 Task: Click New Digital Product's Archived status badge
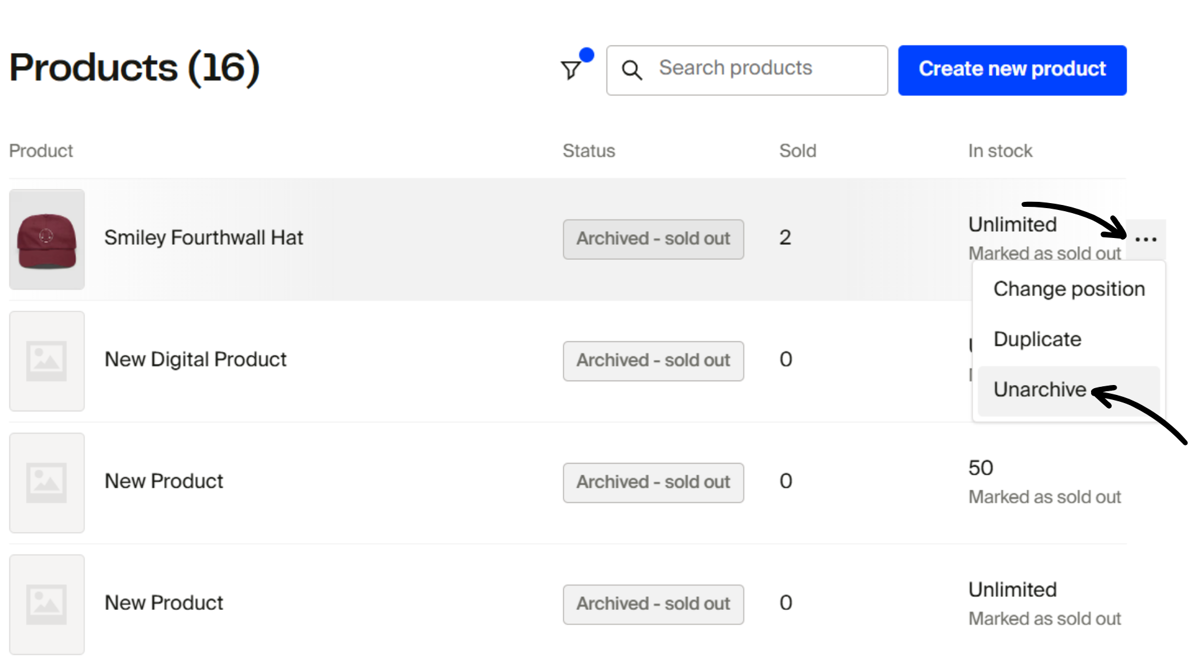pyautogui.click(x=653, y=361)
